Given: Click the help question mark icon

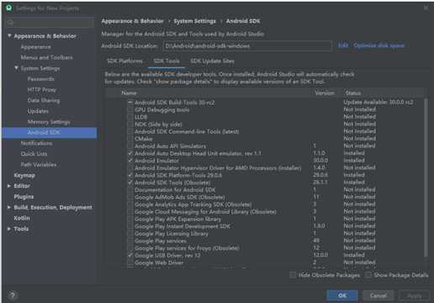Looking at the screenshot, I should [x=13, y=295].
